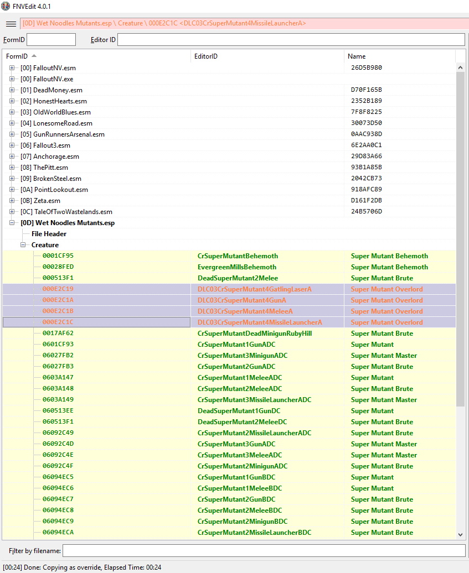The width and height of the screenshot is (469, 573).
Task: Expand the [09] BrokenSteel.esm node
Action: tap(12, 178)
